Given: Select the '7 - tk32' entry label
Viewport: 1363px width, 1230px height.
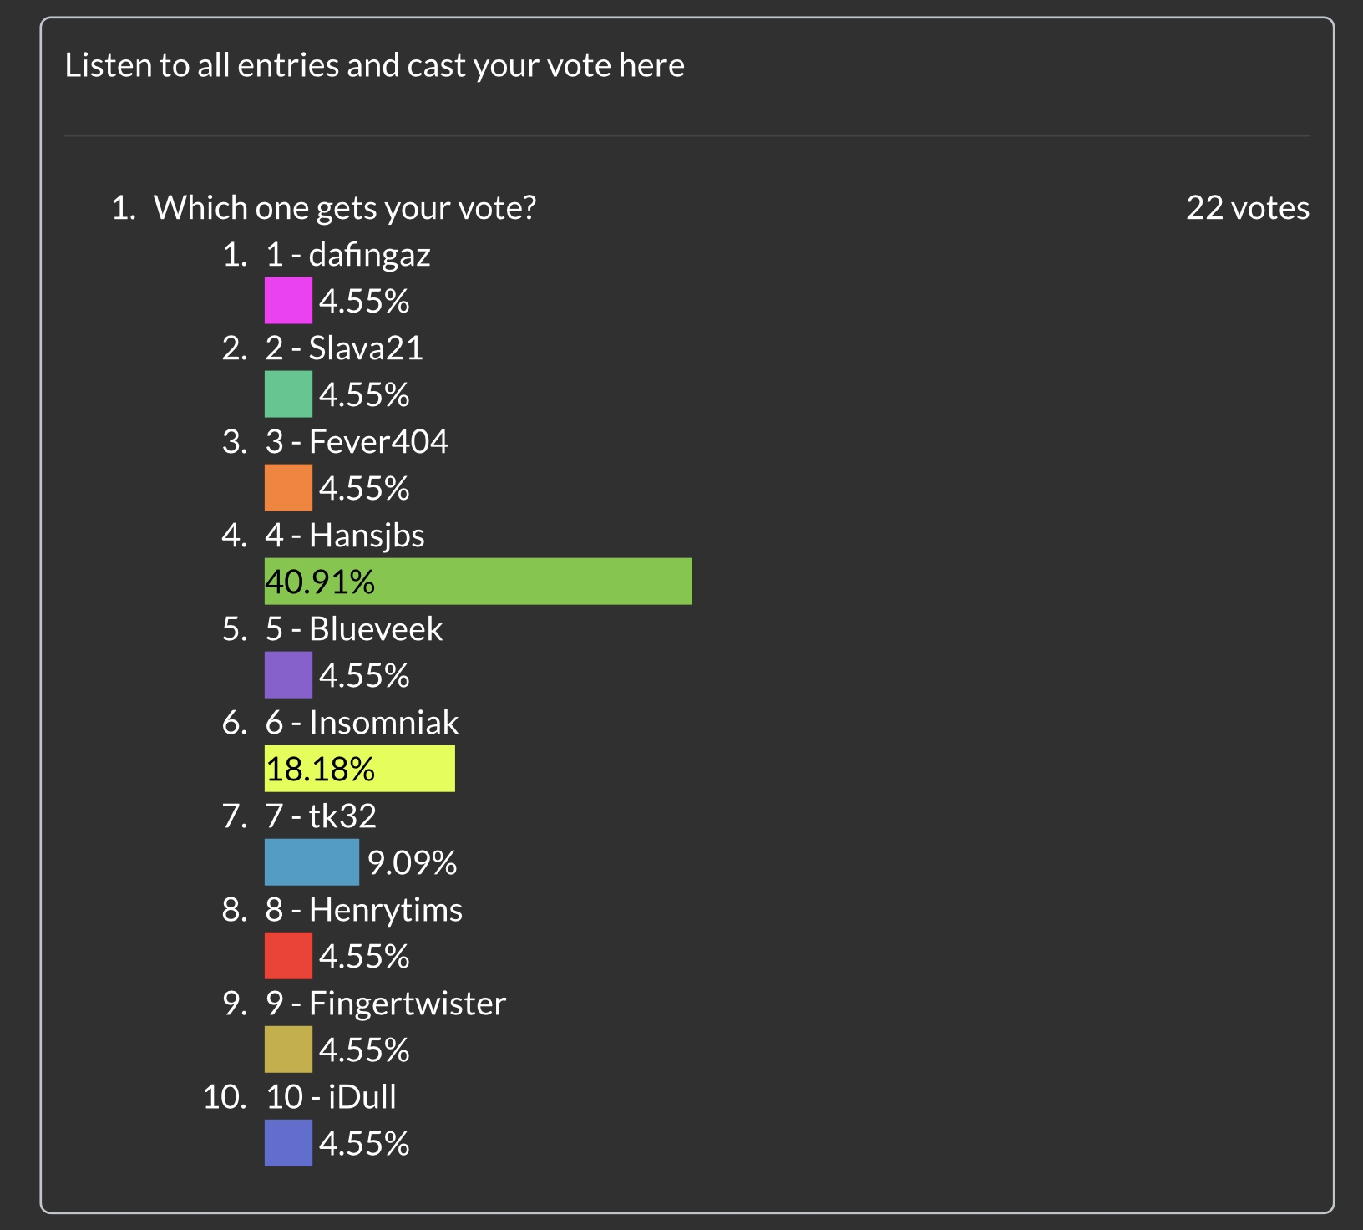Looking at the screenshot, I should 321,816.
